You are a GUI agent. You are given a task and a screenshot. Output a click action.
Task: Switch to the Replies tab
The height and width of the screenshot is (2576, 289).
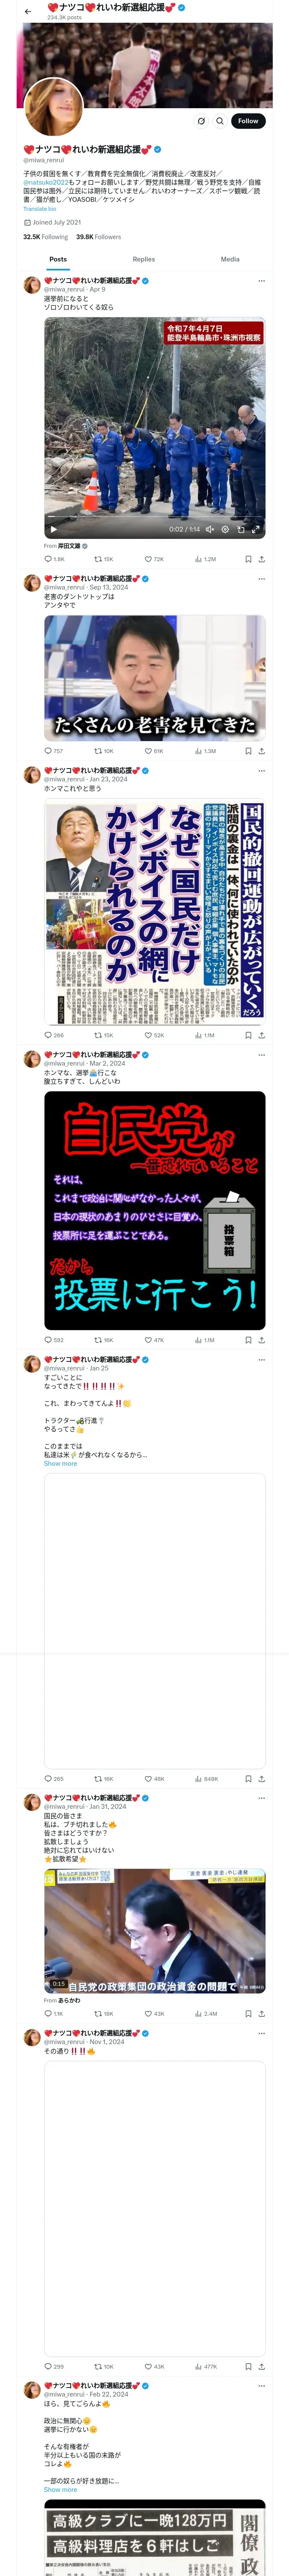(143, 259)
